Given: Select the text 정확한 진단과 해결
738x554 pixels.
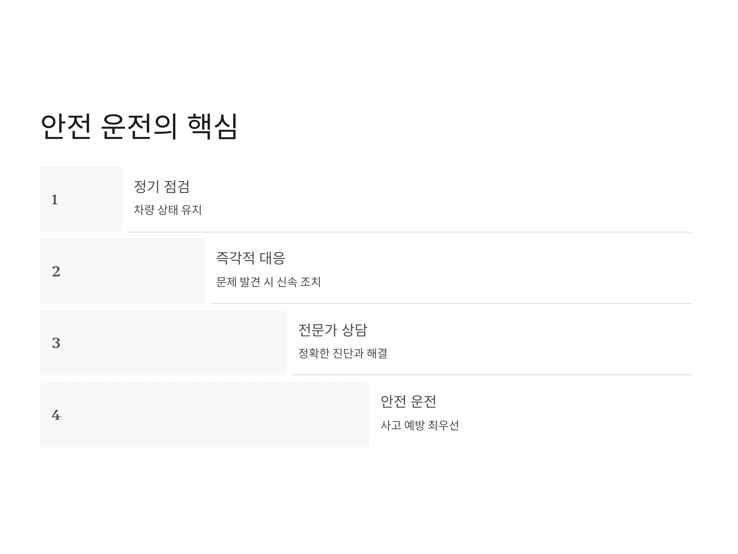Looking at the screenshot, I should pyautogui.click(x=343, y=353).
